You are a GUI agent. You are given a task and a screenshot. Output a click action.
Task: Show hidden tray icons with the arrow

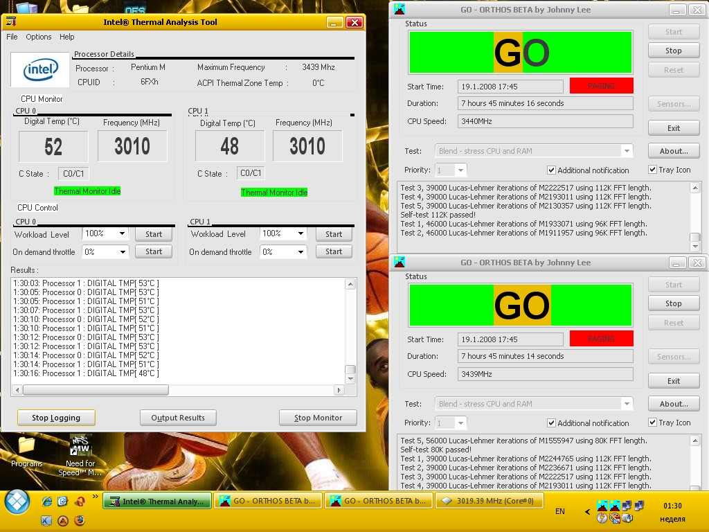click(x=587, y=512)
